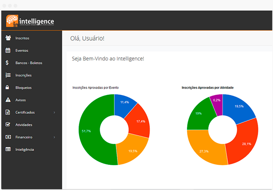Image resolution: width=273 pixels, height=190 pixels.
Task: Click the Certificados document icon
Action: tap(7, 112)
